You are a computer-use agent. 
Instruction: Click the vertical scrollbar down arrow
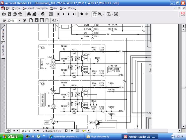pos(183,127)
